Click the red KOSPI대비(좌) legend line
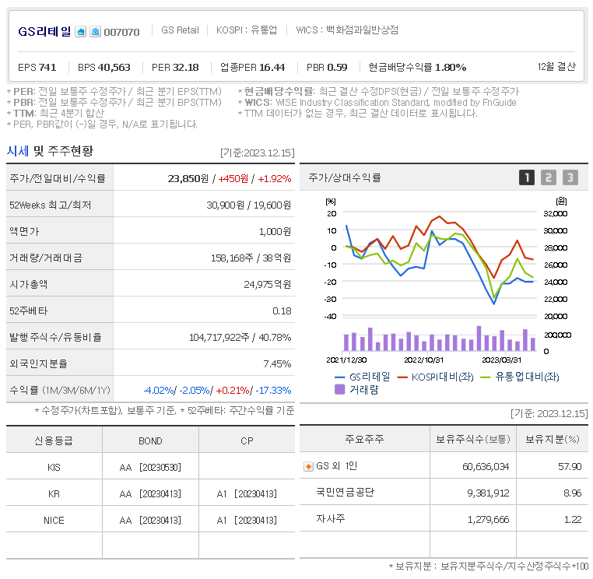The width and height of the screenshot is (593, 579). coord(402,377)
